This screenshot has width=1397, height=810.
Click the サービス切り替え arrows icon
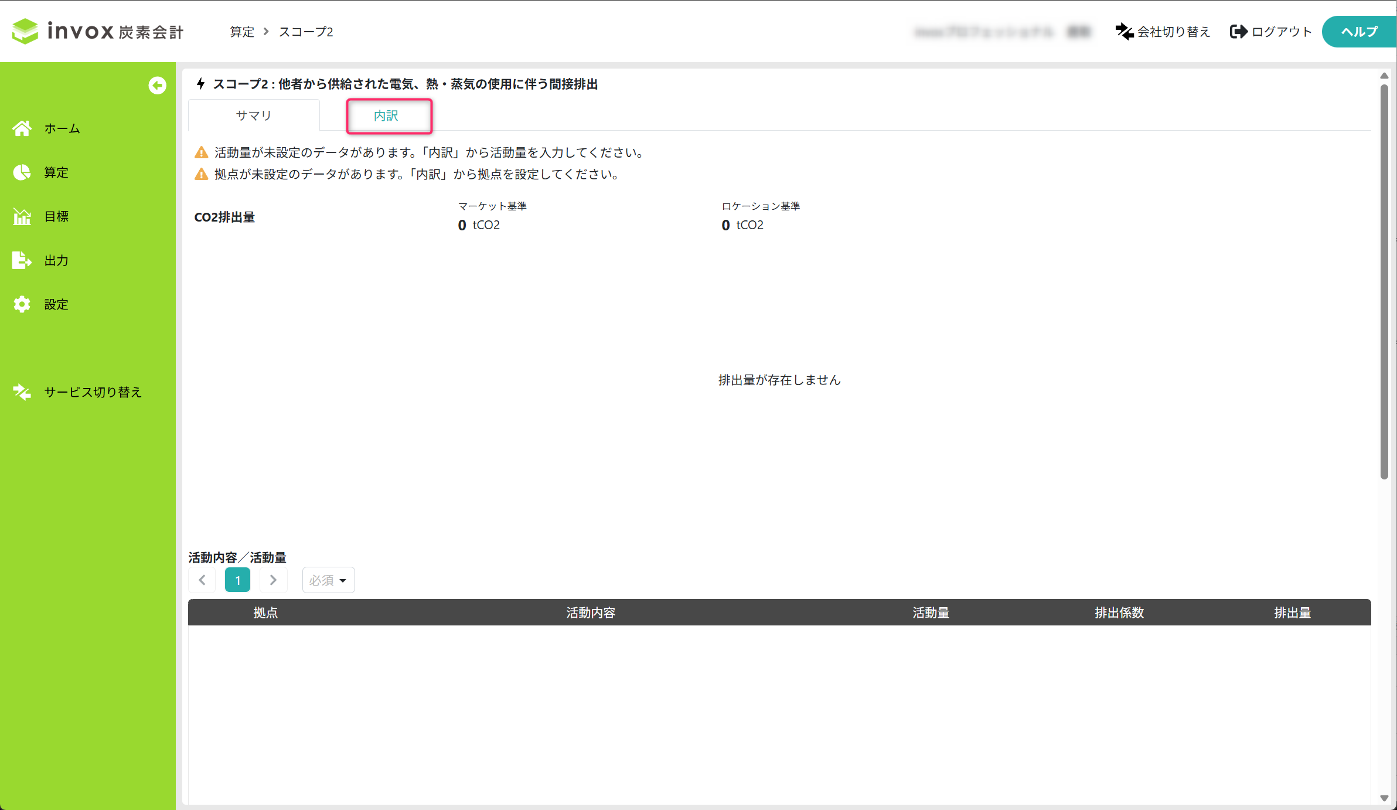coord(22,392)
